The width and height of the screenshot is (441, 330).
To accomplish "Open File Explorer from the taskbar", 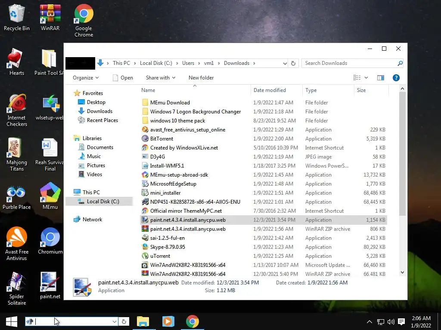I will (x=143, y=321).
